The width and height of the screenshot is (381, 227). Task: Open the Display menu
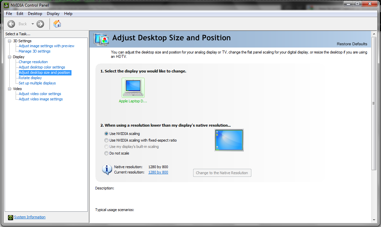coord(53,14)
